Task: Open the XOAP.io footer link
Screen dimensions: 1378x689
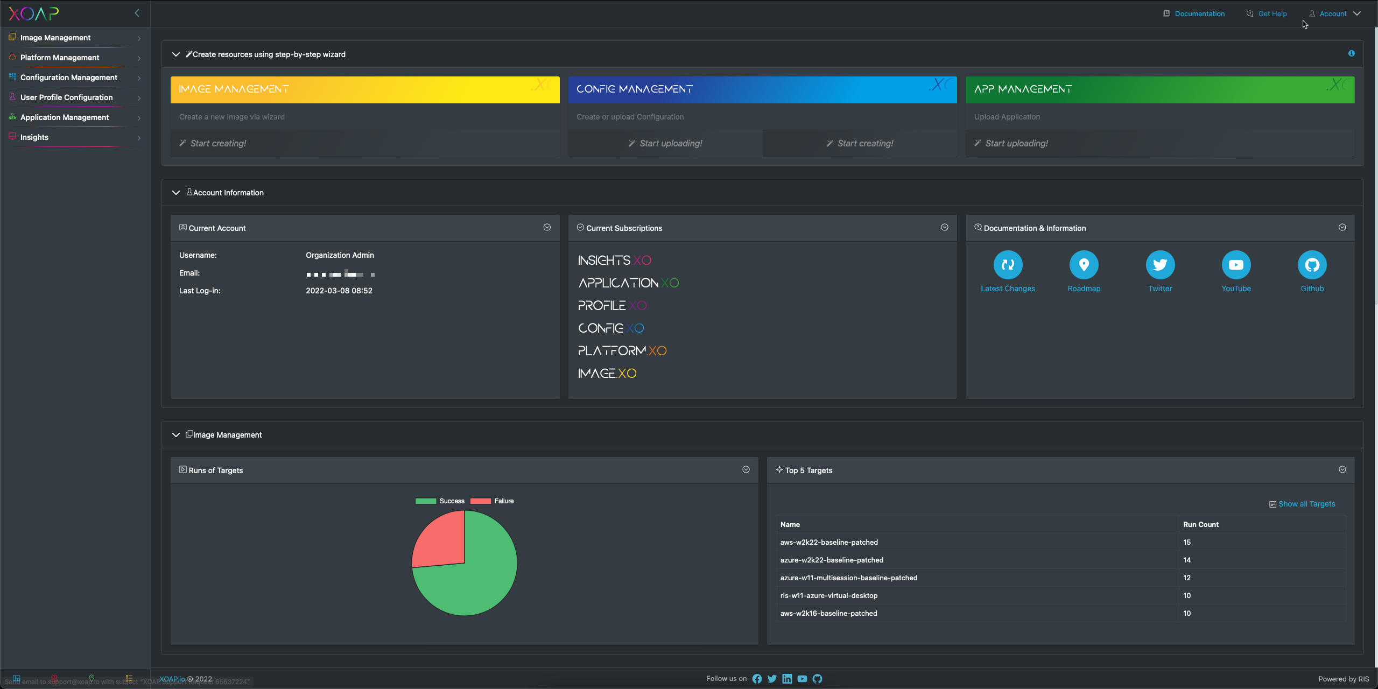Action: (x=172, y=679)
